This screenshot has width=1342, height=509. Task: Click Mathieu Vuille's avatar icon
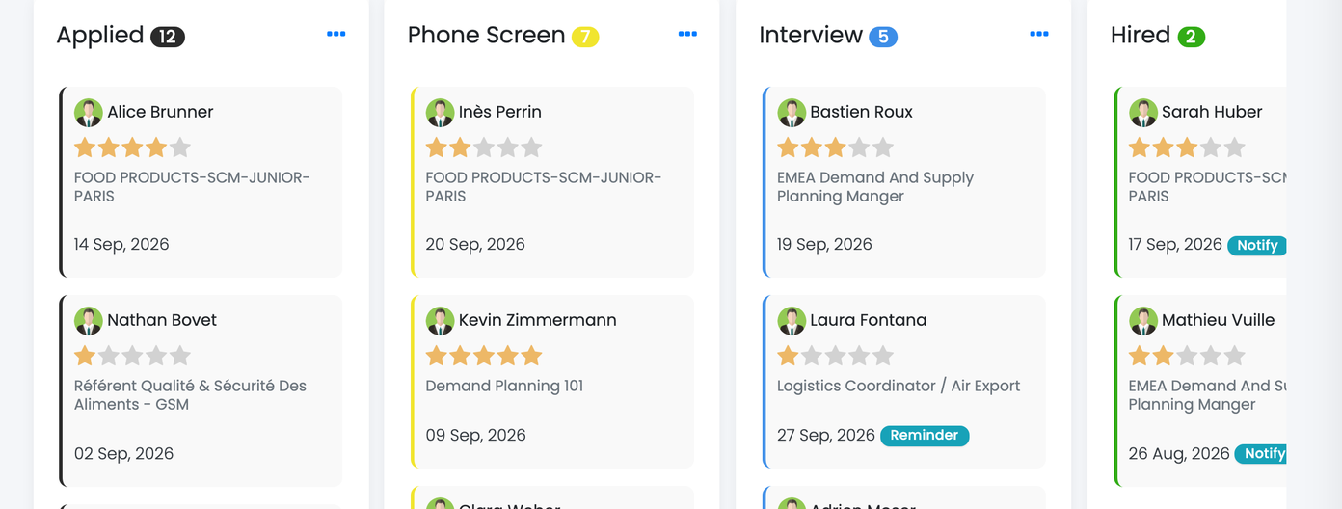(x=1143, y=320)
